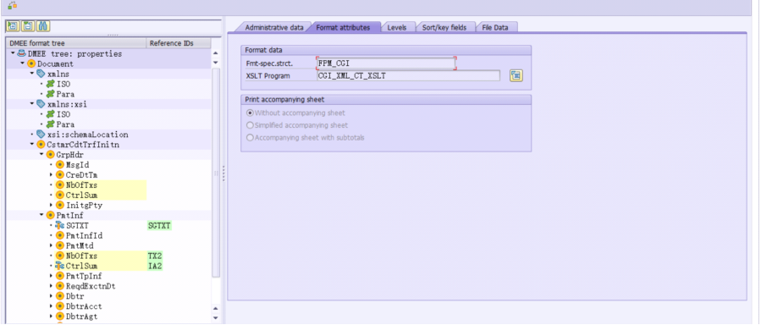The width and height of the screenshot is (761, 325).
Task: Expand the PmtTpInf node arrow
Action: [x=51, y=276]
